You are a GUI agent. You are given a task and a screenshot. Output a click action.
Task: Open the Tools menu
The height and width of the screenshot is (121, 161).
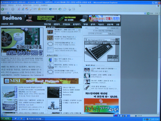(x=36, y=5)
